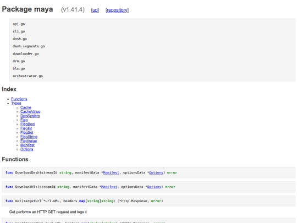Follow Manifest link in DownloadDash signature
The width and height of the screenshot is (297, 223).
(111, 172)
